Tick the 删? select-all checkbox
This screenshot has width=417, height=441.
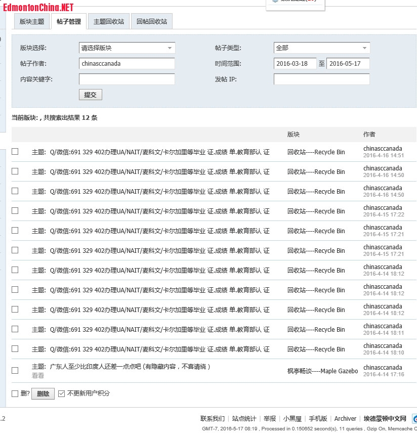pos(15,393)
